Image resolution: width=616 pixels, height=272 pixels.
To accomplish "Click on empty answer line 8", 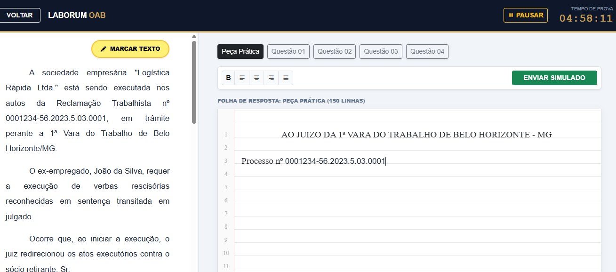I will (x=417, y=226).
